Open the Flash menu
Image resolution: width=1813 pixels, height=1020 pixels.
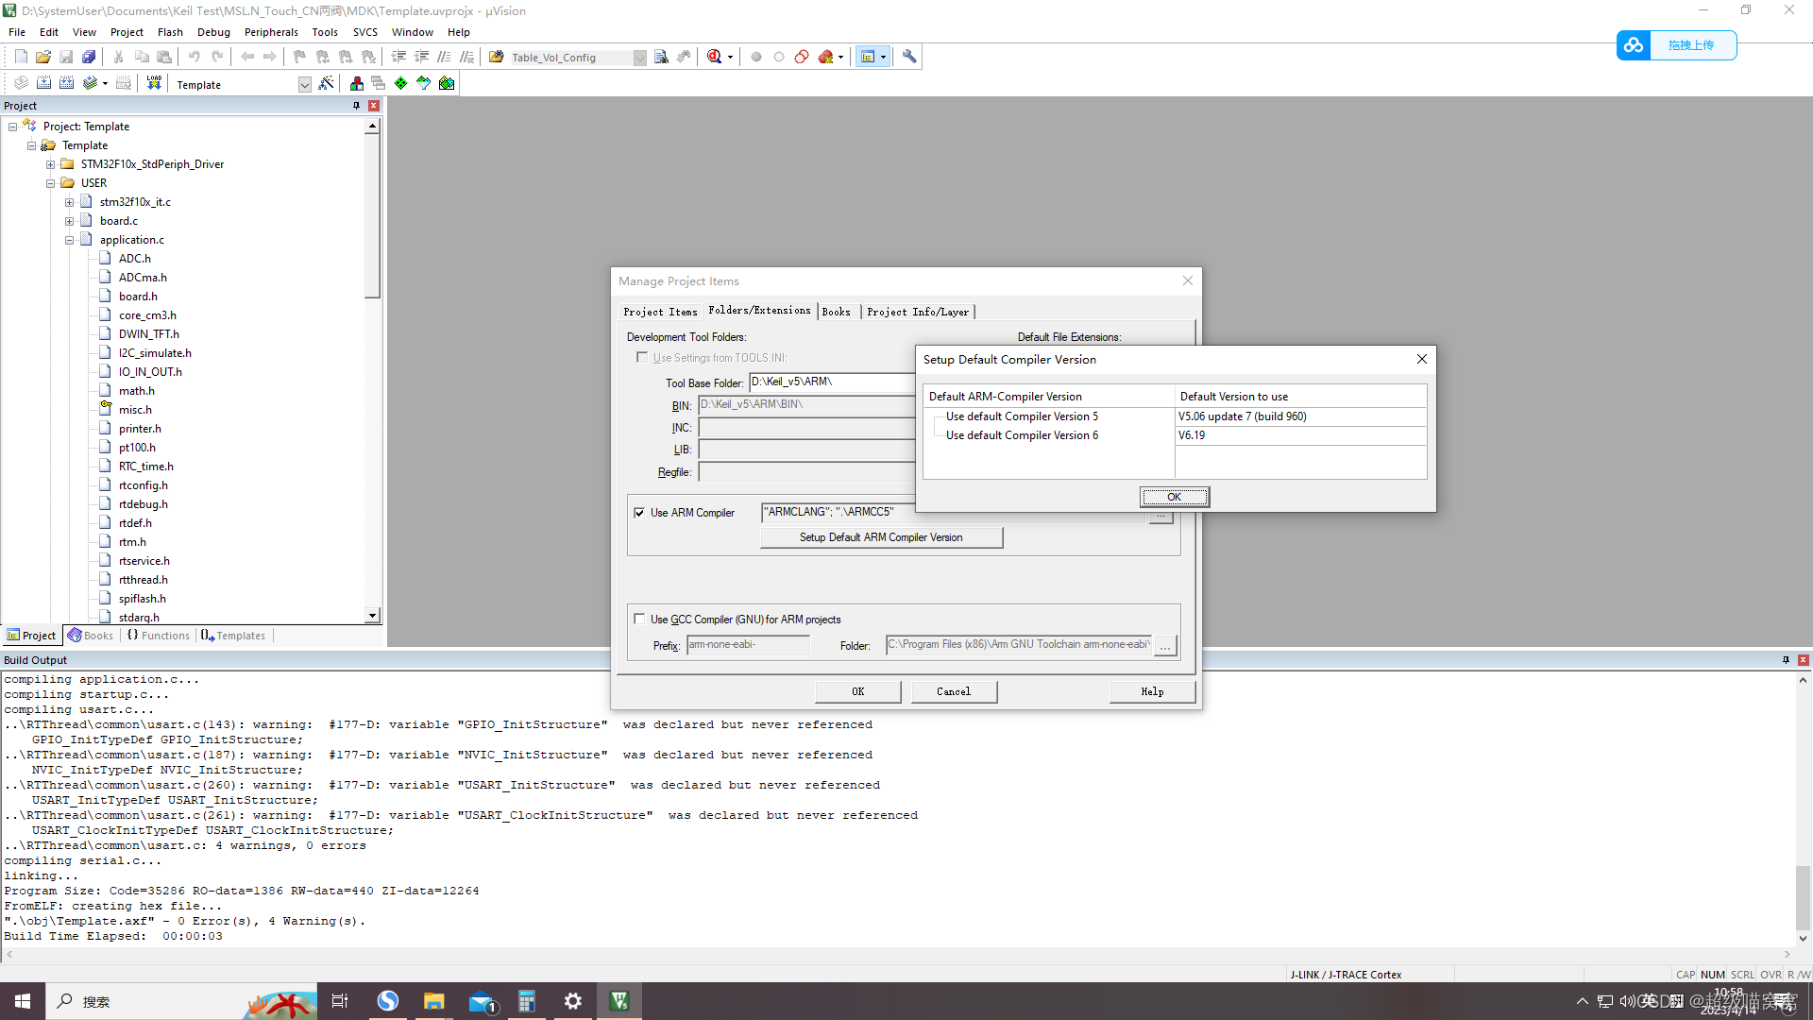pos(170,32)
